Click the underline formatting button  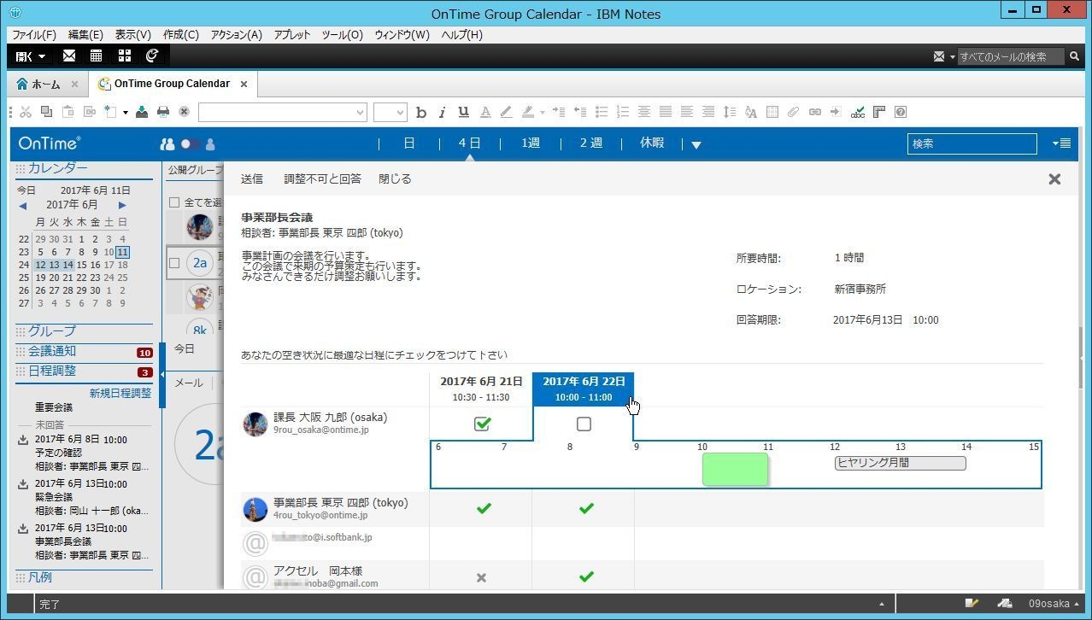[463, 112]
